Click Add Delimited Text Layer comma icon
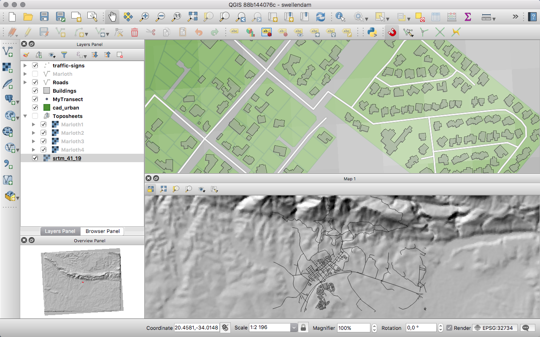Screen dimensions: 540x337 (x=7, y=164)
